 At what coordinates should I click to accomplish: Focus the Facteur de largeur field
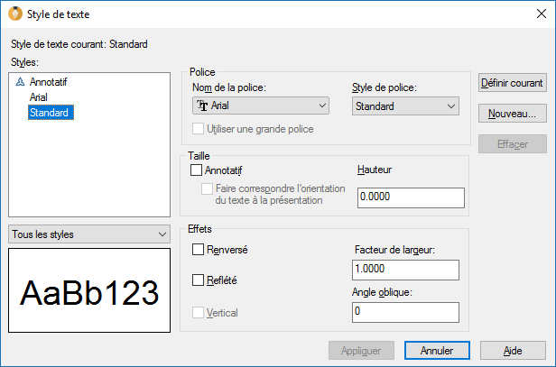click(x=403, y=270)
